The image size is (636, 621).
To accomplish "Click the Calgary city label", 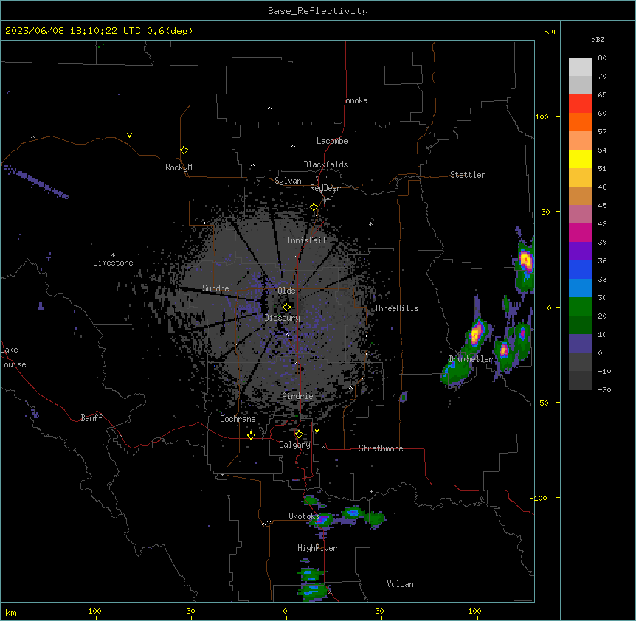I will (294, 445).
